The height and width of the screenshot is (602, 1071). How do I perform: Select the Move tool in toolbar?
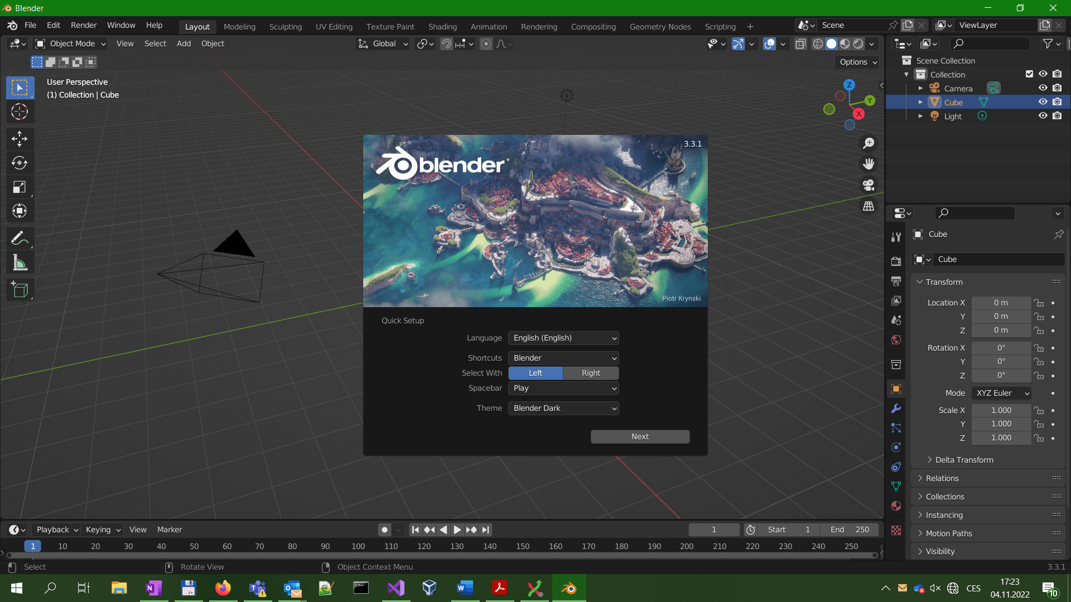(x=20, y=139)
